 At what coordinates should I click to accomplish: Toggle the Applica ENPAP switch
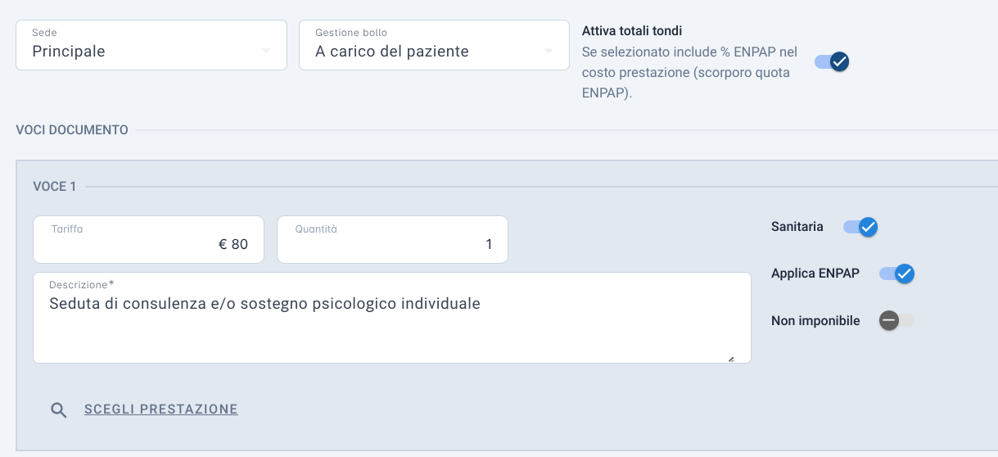tap(896, 274)
